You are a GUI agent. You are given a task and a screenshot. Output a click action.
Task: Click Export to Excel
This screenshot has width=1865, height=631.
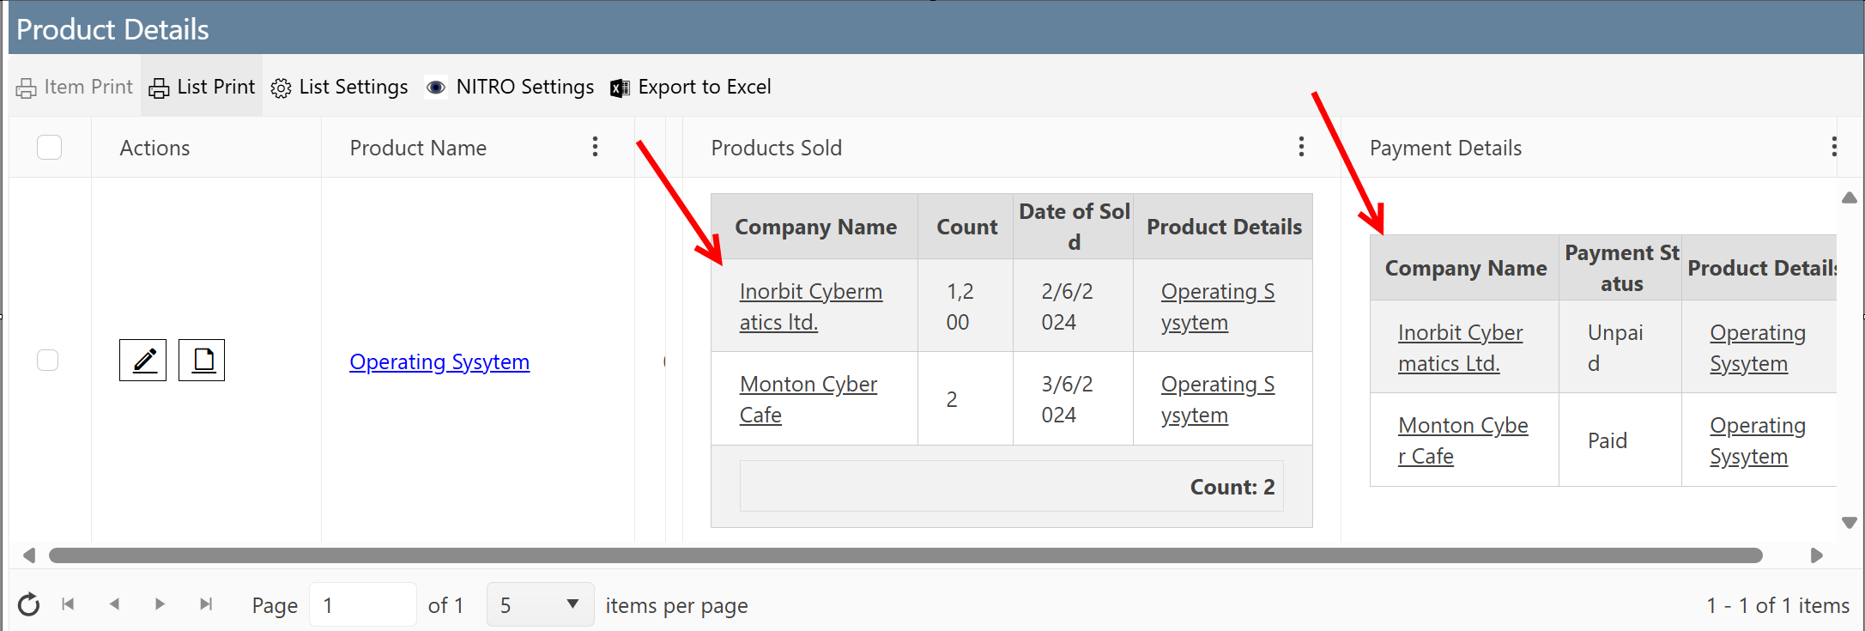coord(691,87)
